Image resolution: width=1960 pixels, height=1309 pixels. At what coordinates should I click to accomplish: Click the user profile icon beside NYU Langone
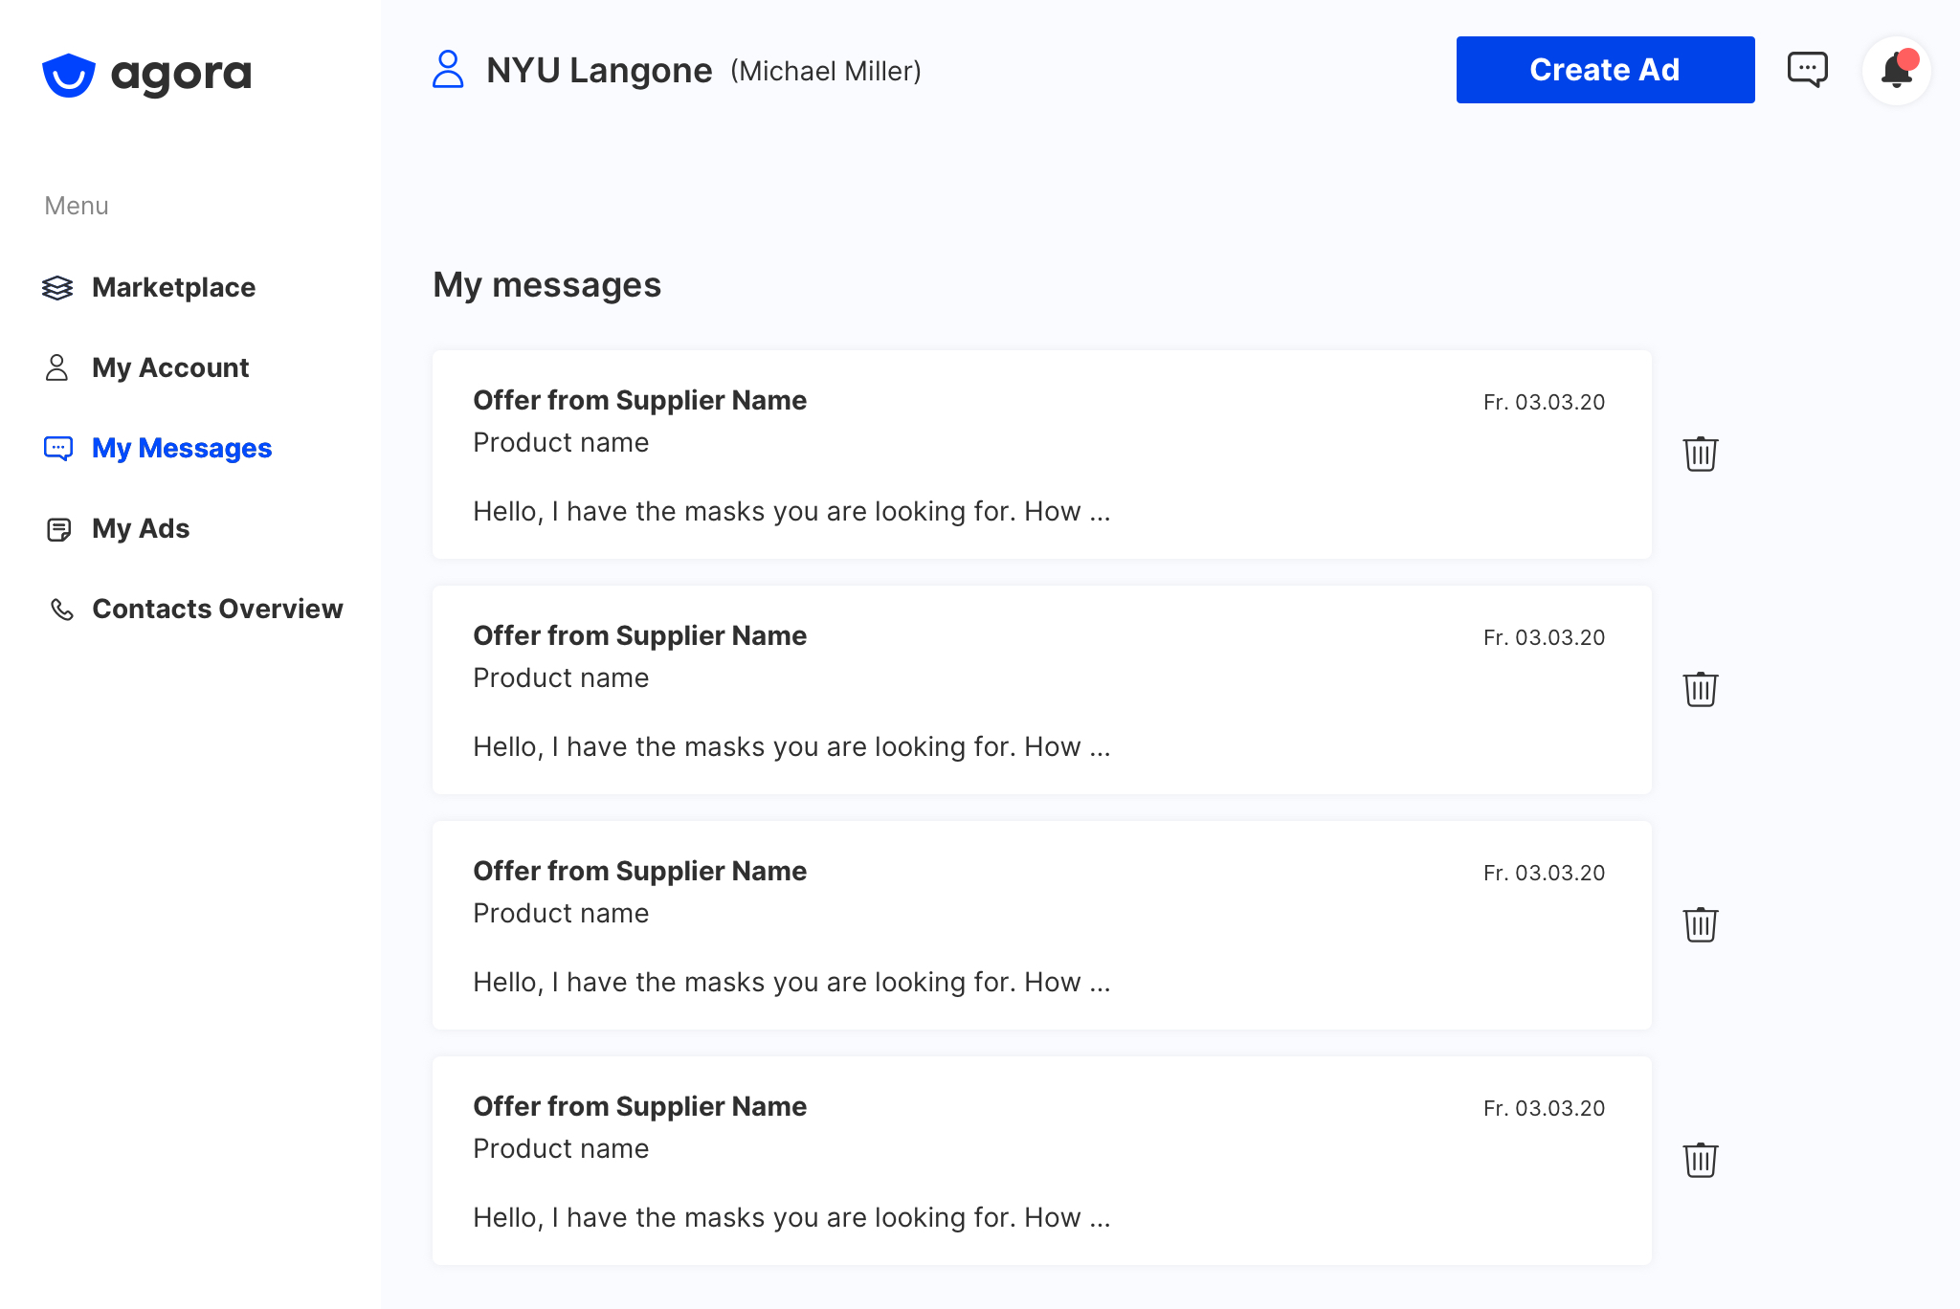[x=448, y=70]
